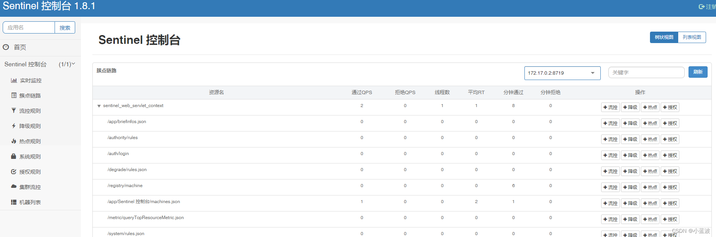Select the /system/rules.json resource name
716x237 pixels.
(126, 234)
